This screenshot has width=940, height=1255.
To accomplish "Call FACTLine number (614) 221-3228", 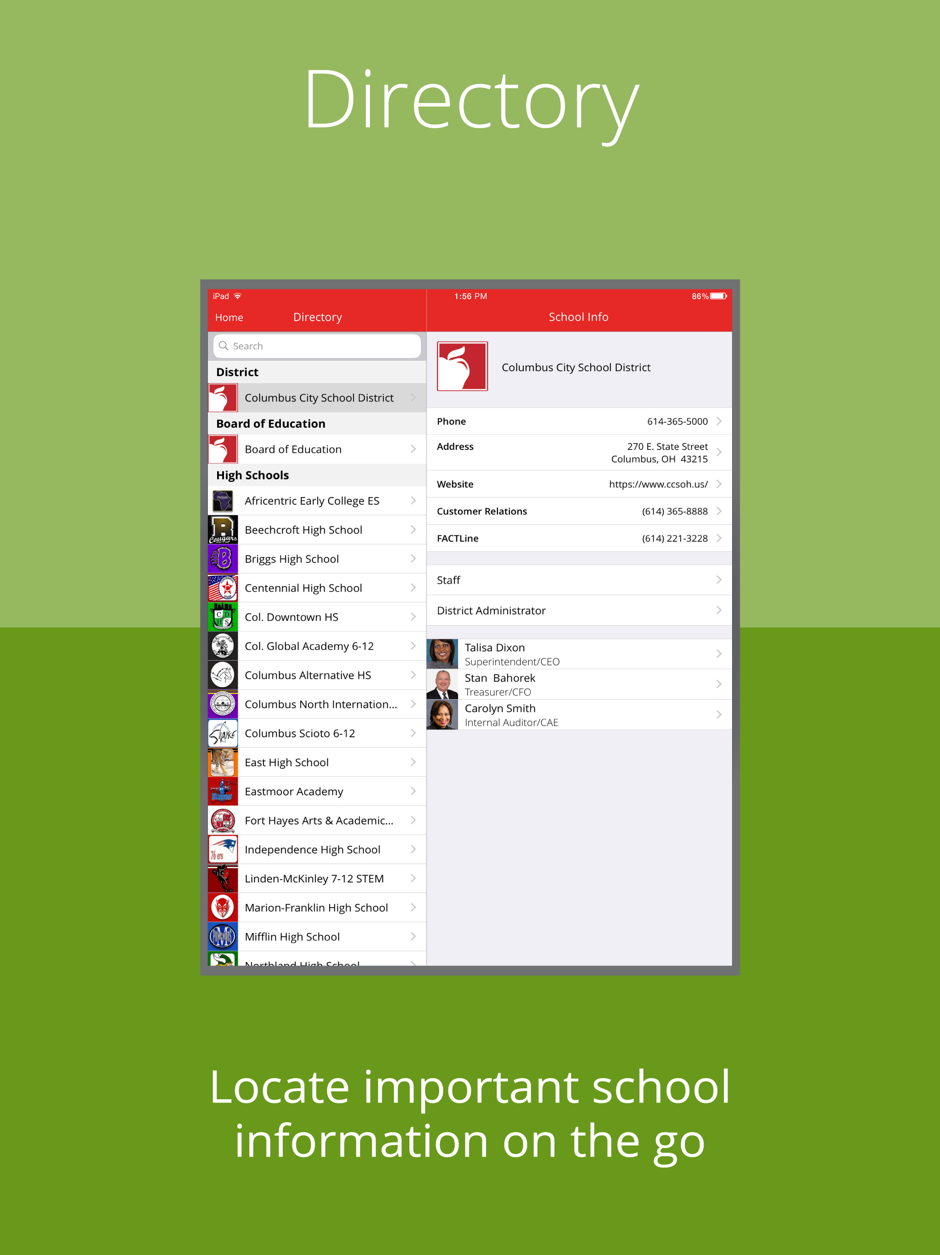I will tap(675, 538).
